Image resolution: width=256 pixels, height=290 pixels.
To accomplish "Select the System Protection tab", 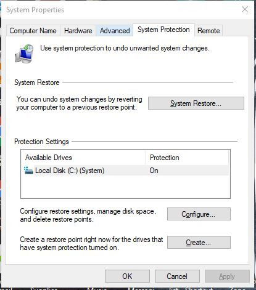I will coord(163,30).
